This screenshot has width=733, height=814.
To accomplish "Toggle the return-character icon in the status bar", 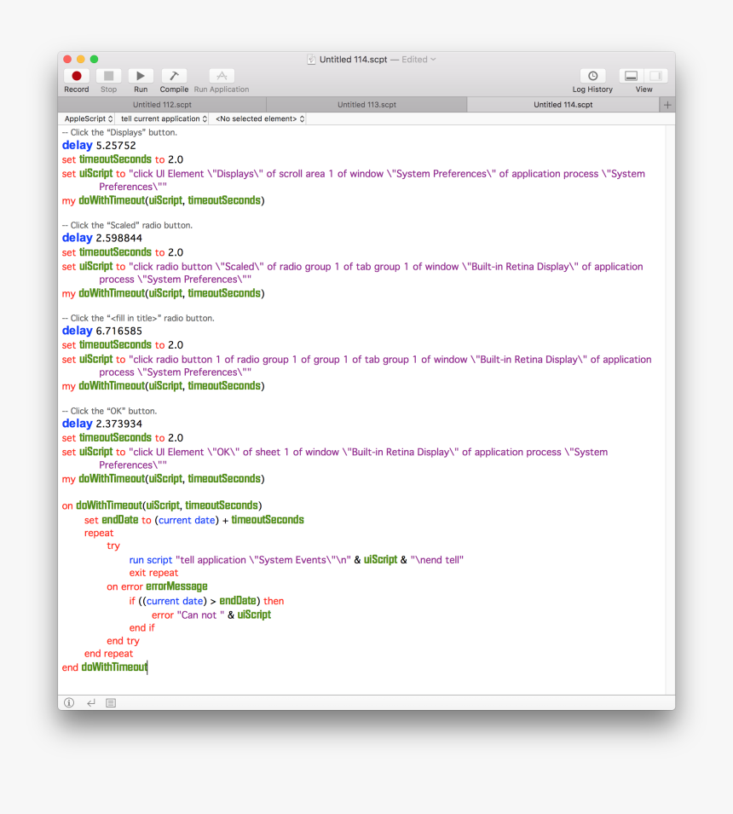I will coord(91,702).
